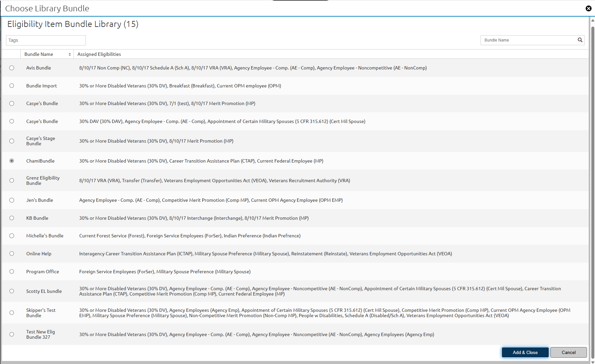The width and height of the screenshot is (595, 364).
Task: Select KB Bundle radio button
Action: (x=12, y=218)
